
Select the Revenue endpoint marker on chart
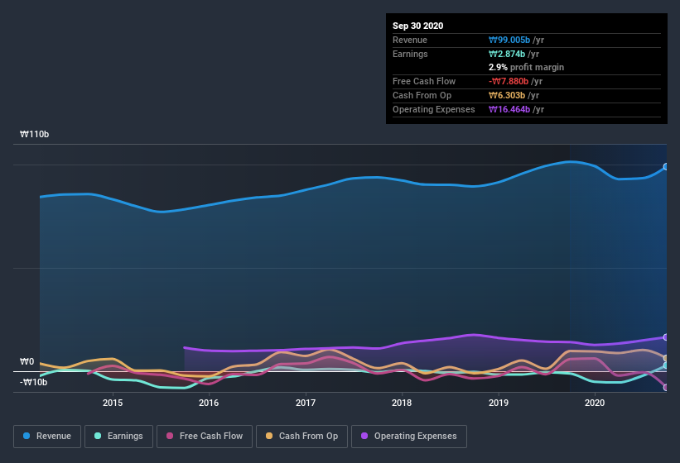point(666,166)
